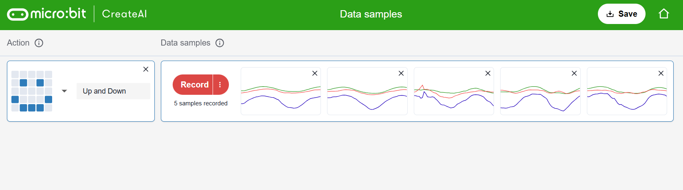Remove the fourth recorded data sample

tap(574, 73)
